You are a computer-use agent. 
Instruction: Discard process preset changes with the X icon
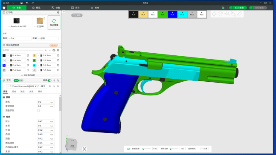point(54,86)
